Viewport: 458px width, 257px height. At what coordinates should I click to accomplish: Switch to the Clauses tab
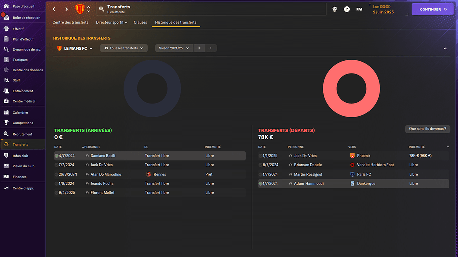coord(140,22)
